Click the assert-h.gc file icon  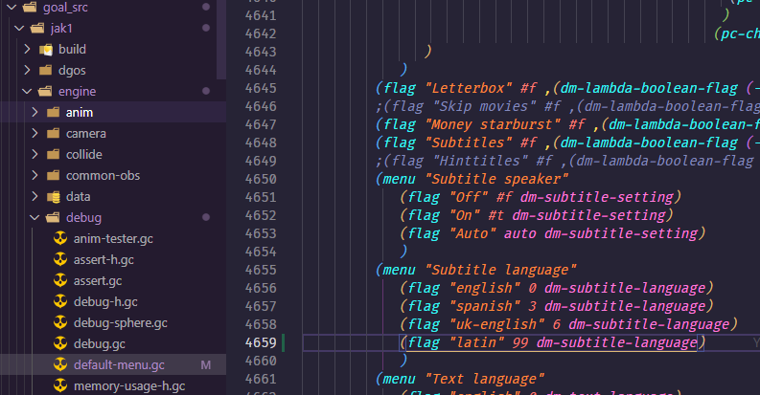60,260
